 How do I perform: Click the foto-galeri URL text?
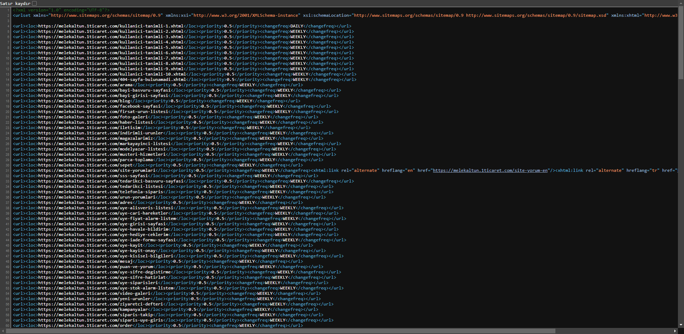93,117
